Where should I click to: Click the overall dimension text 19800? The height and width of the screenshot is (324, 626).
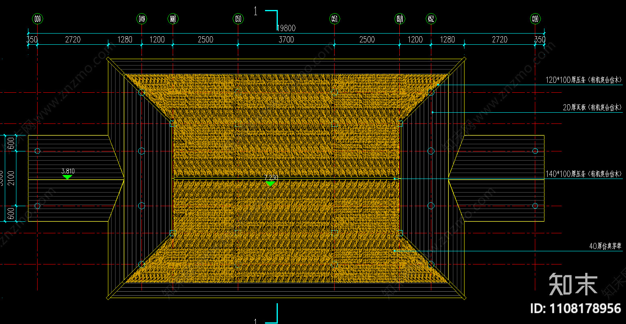[286, 28]
